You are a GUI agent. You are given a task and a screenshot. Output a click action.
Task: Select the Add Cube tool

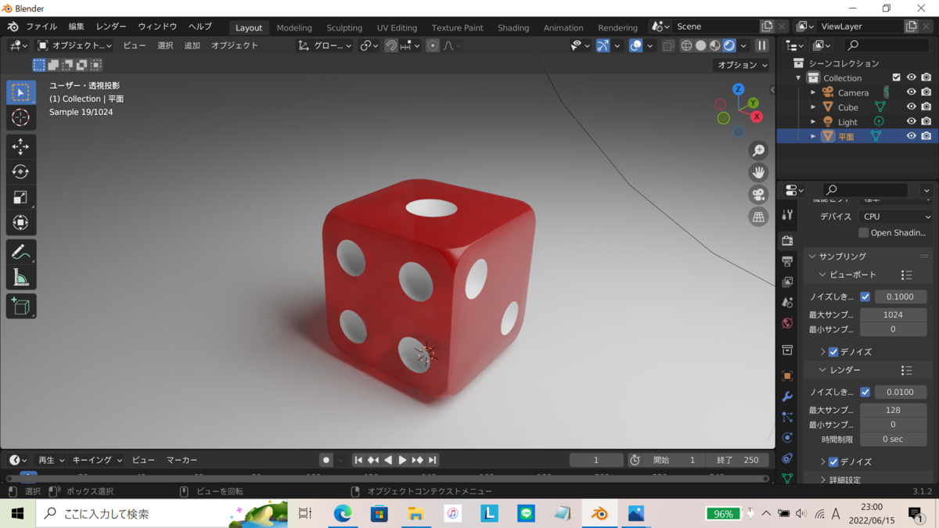(x=21, y=306)
